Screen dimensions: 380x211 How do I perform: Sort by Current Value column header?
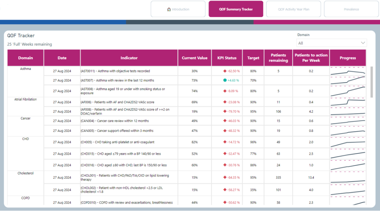tap(194, 58)
